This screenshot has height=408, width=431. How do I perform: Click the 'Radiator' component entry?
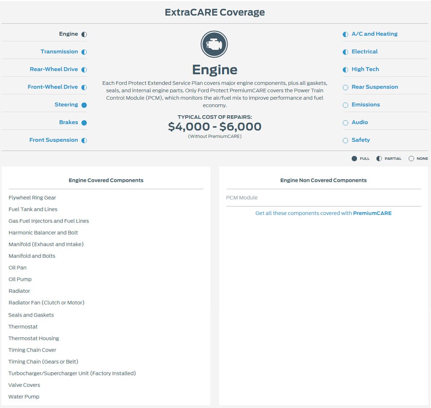(19, 291)
